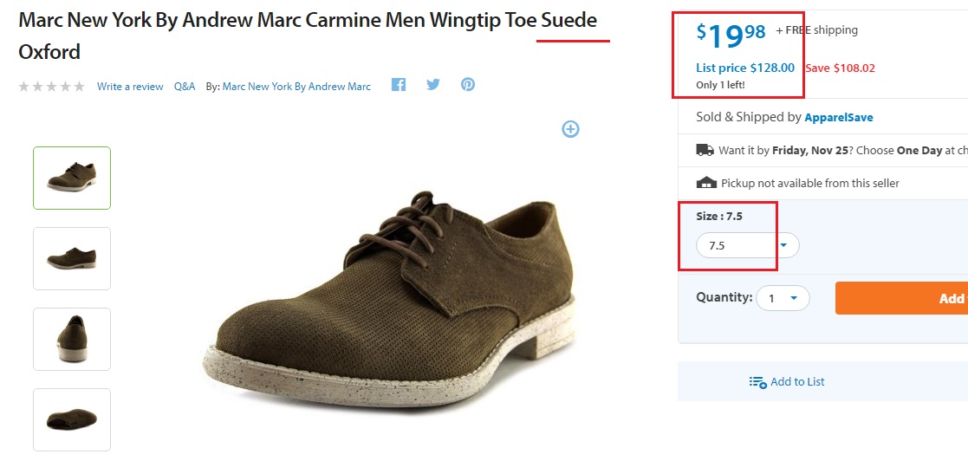Visit ApparelSave seller page
968x461 pixels.
coord(839,117)
